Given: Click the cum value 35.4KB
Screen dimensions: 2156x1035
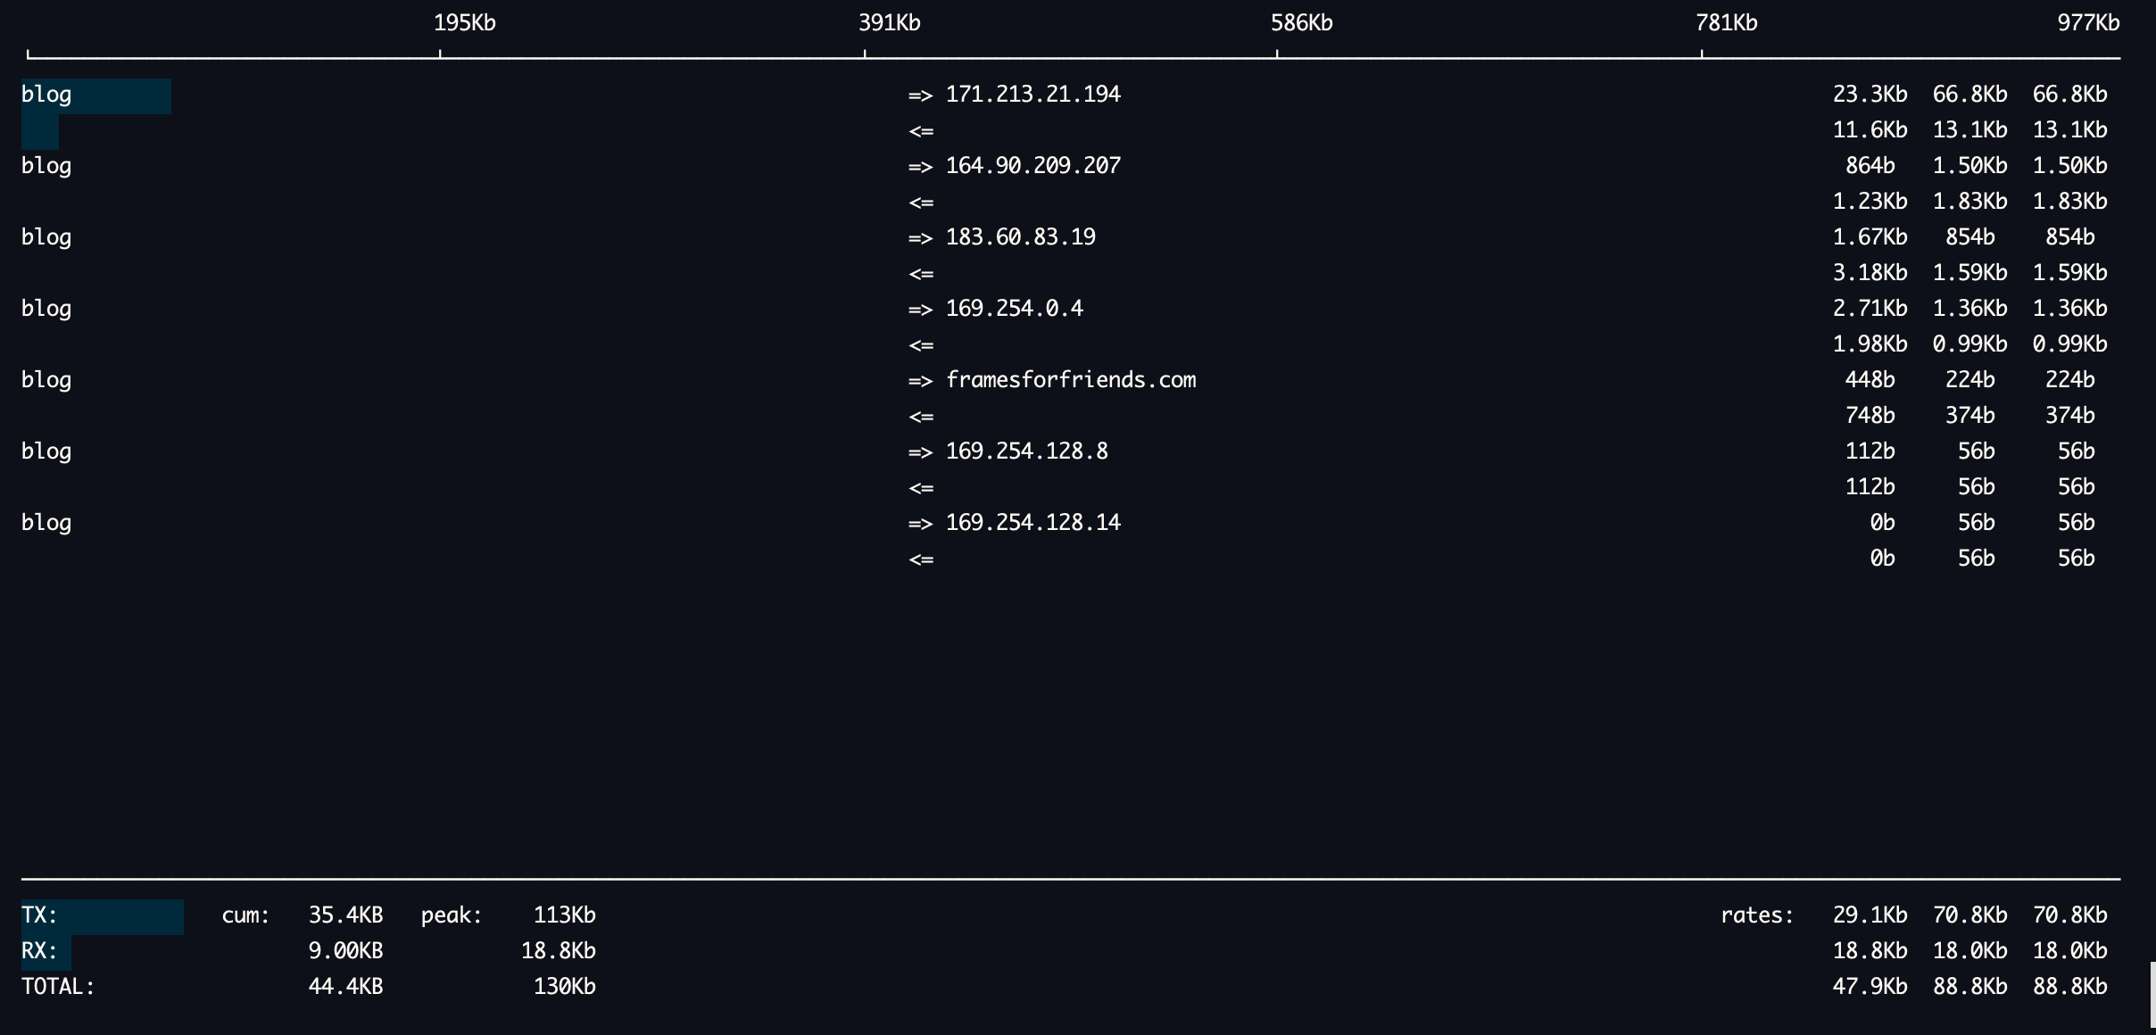Looking at the screenshot, I should (345, 915).
